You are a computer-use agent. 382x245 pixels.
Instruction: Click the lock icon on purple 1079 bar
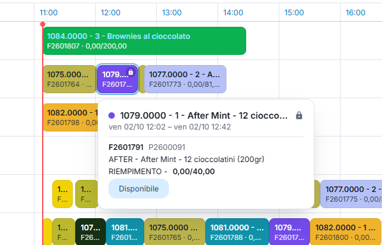[131, 72]
